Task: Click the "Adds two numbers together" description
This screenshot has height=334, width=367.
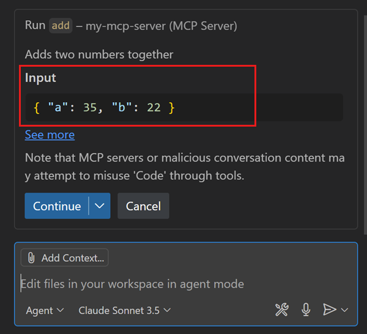Action: click(x=99, y=54)
